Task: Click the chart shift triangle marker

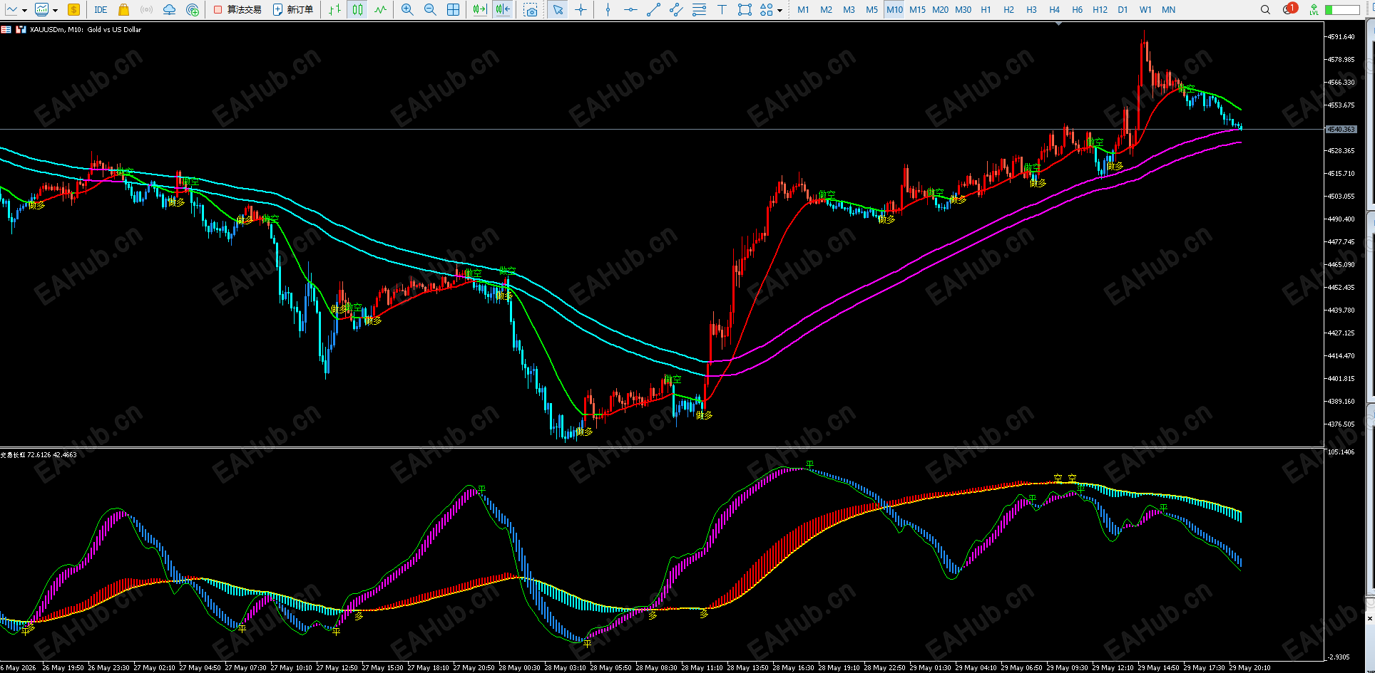Action: click(1058, 24)
